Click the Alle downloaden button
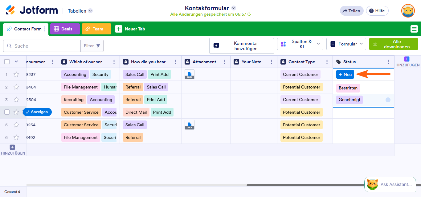The height and width of the screenshot is (197, 421). [x=394, y=44]
